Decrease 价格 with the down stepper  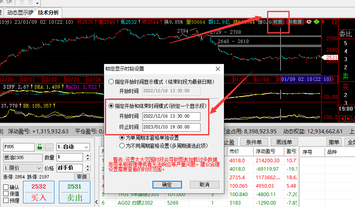pos(88,170)
